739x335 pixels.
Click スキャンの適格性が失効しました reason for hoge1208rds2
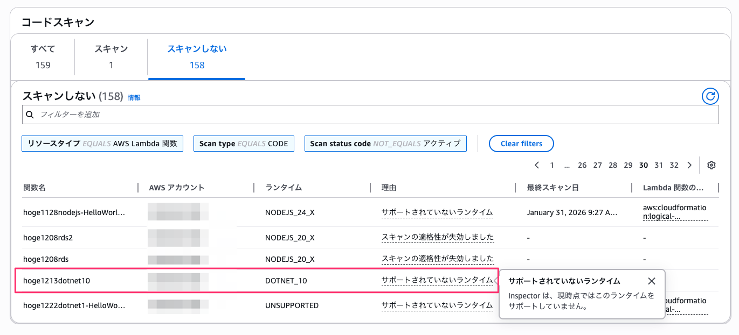click(x=437, y=237)
